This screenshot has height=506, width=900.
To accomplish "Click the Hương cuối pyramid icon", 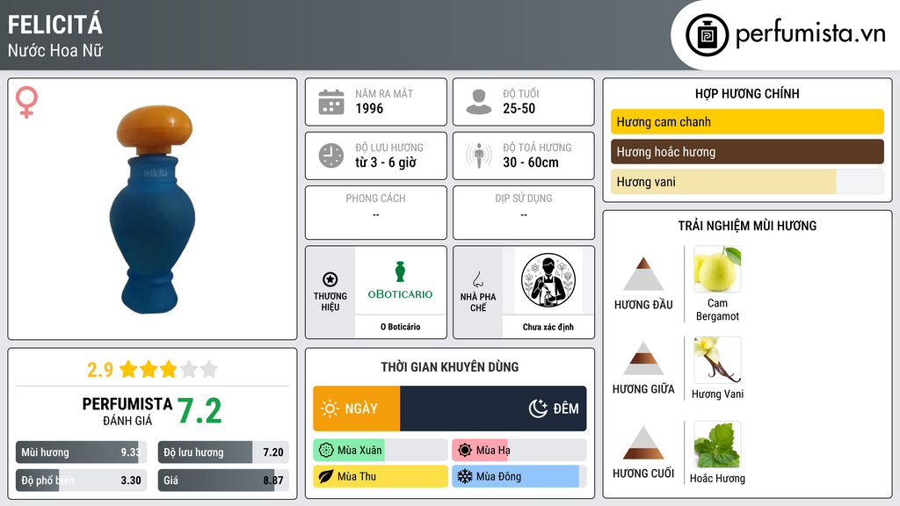I will click(x=643, y=443).
